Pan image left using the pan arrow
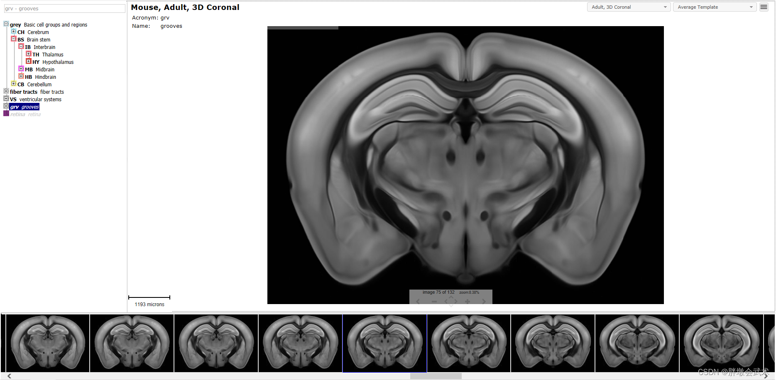The width and height of the screenshot is (776, 380). point(446,302)
